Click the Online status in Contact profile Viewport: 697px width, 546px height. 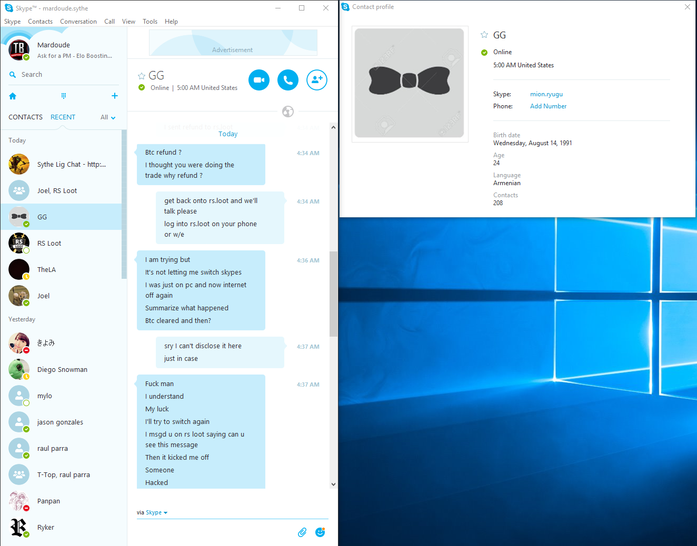[x=502, y=52]
